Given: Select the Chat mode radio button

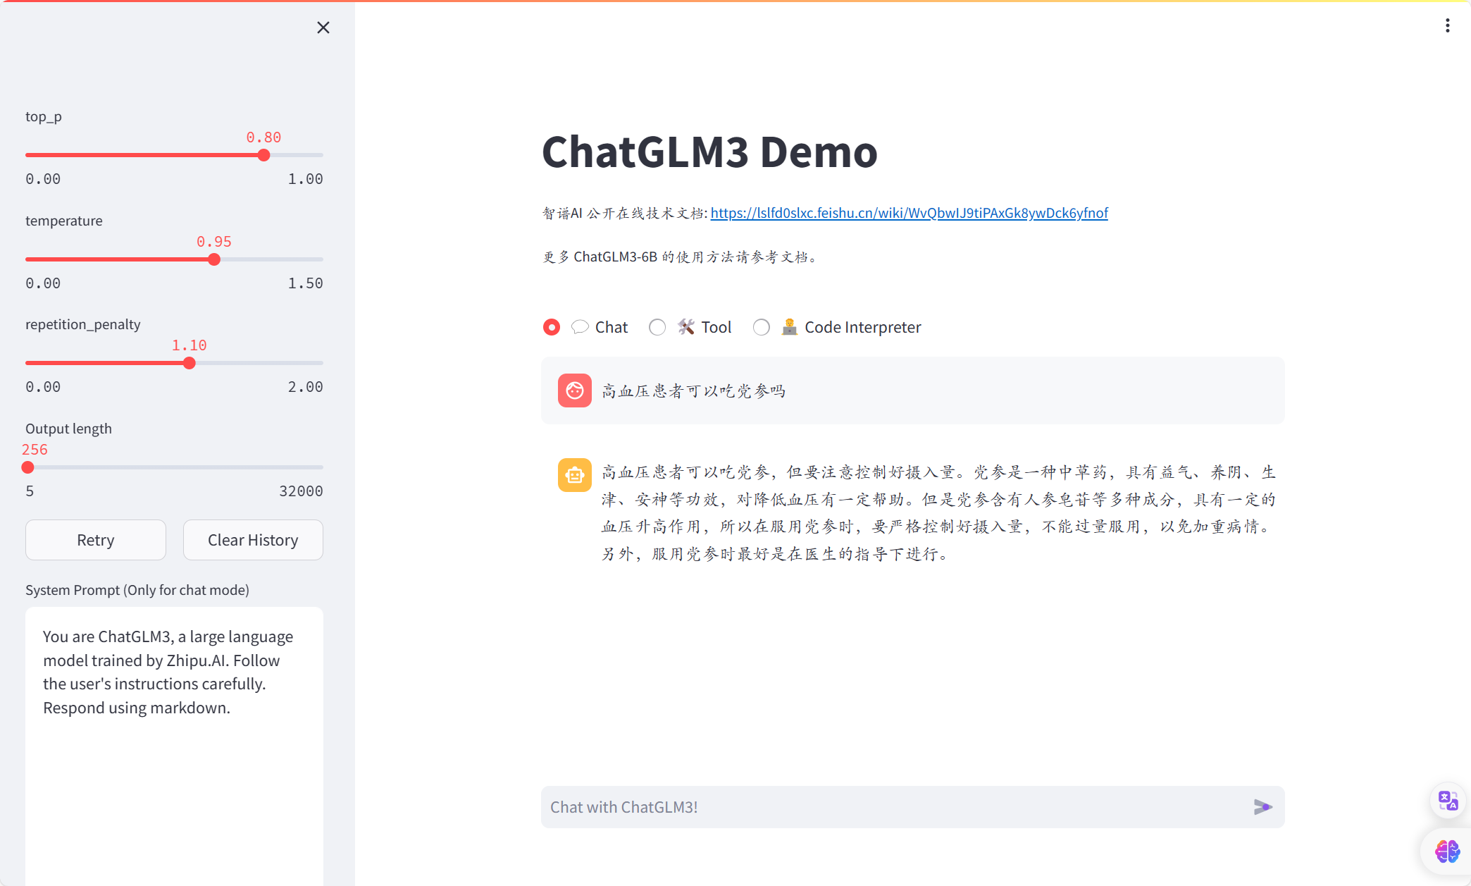Looking at the screenshot, I should 552,327.
